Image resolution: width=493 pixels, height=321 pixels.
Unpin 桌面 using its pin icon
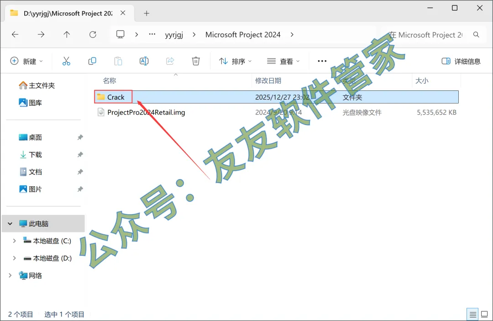tap(80, 137)
